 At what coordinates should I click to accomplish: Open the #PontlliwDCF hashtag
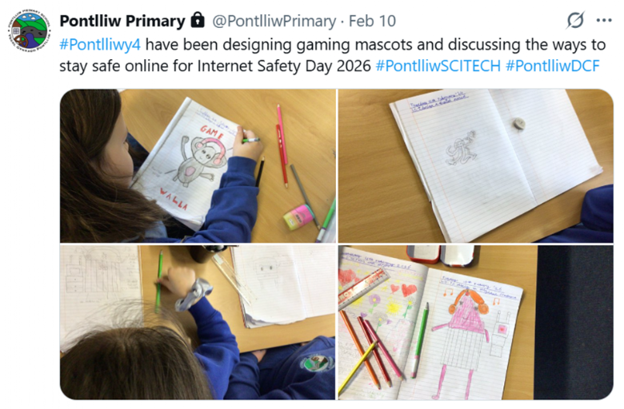(552, 66)
